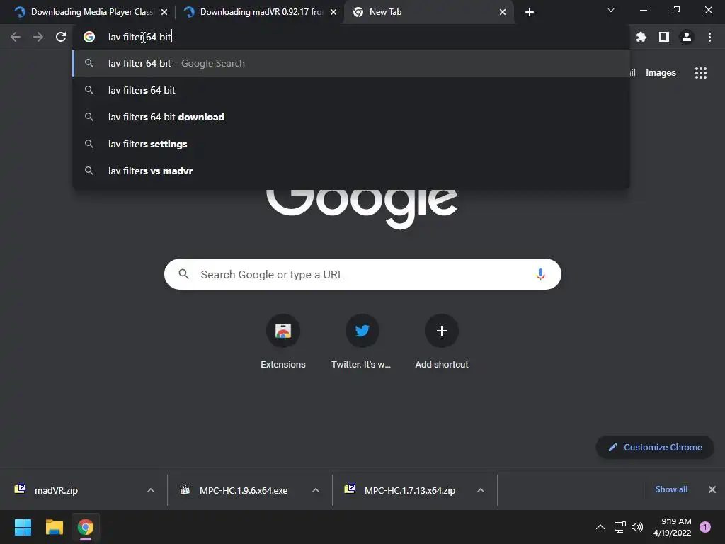This screenshot has width=725, height=544.
Task: Select 'lav filter 64 bit - Google Search' suggestion
Action: point(351,63)
